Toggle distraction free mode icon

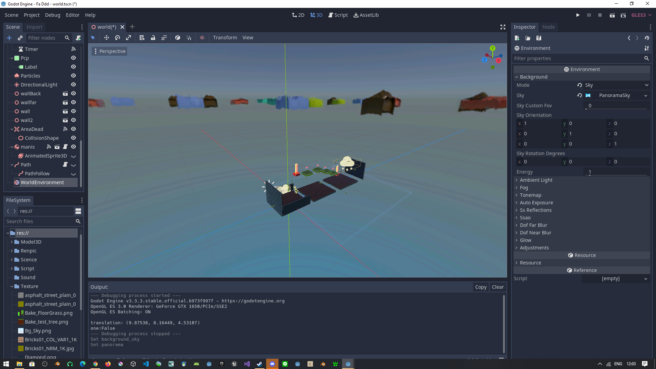pos(503,27)
